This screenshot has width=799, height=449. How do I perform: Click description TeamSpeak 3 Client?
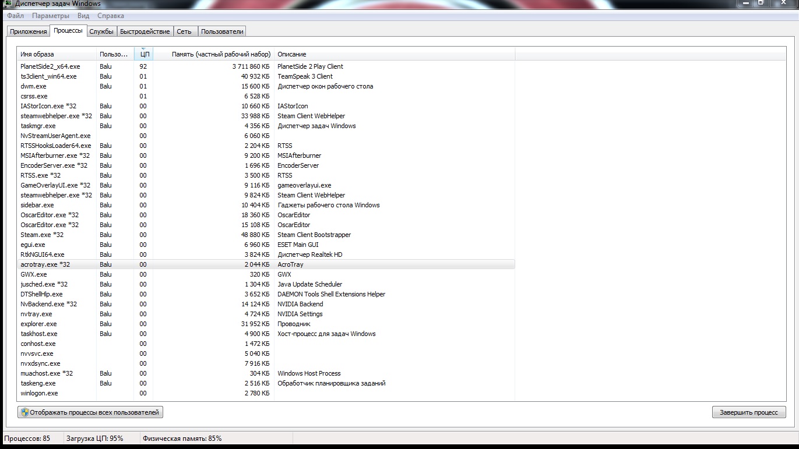pos(305,76)
